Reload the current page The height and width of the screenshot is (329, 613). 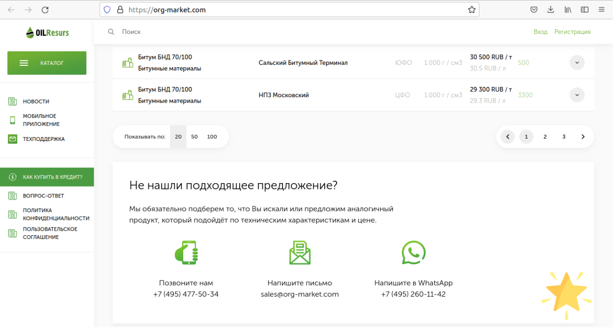[x=45, y=10]
